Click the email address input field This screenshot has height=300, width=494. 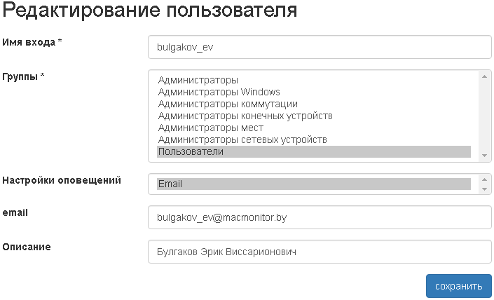(x=320, y=217)
